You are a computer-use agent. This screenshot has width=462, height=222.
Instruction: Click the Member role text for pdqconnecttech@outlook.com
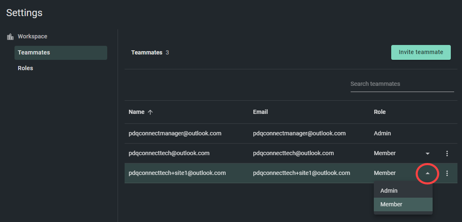click(x=385, y=153)
